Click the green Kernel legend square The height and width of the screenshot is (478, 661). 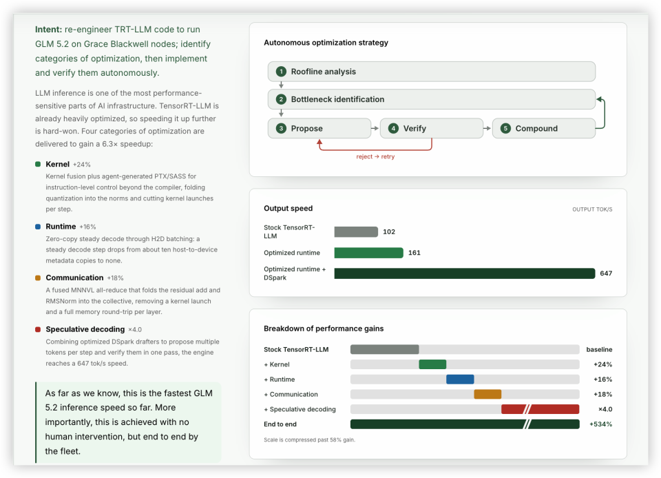pyautogui.click(x=38, y=164)
